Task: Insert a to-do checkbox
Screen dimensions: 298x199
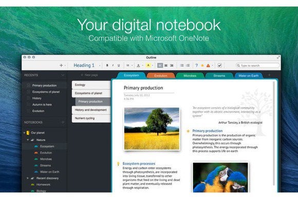Action: 219,66
